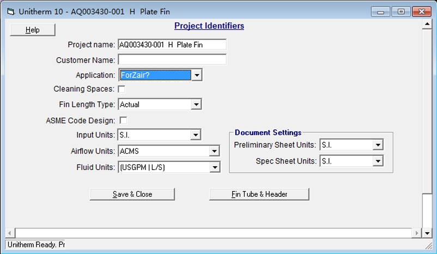This screenshot has width=437, height=254.
Task: Click the vertical scrollbar down arrow
Action: pyautogui.click(x=427, y=233)
